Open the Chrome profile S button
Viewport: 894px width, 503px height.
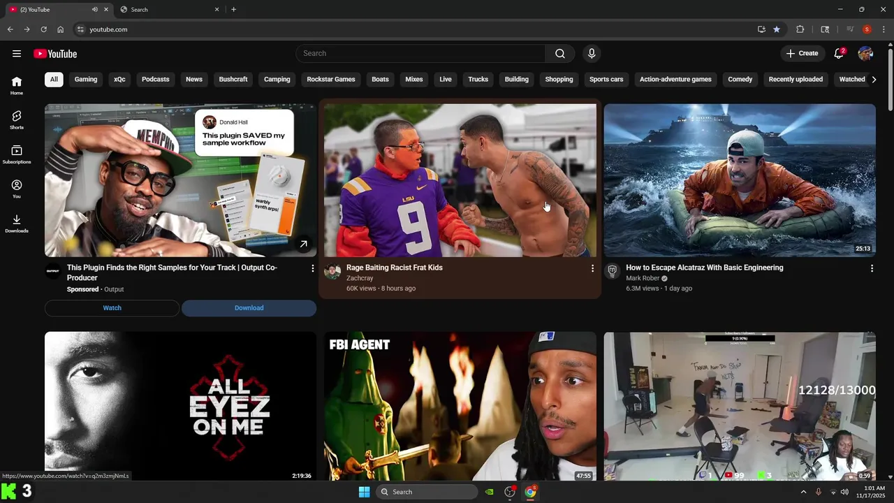pos(867,29)
